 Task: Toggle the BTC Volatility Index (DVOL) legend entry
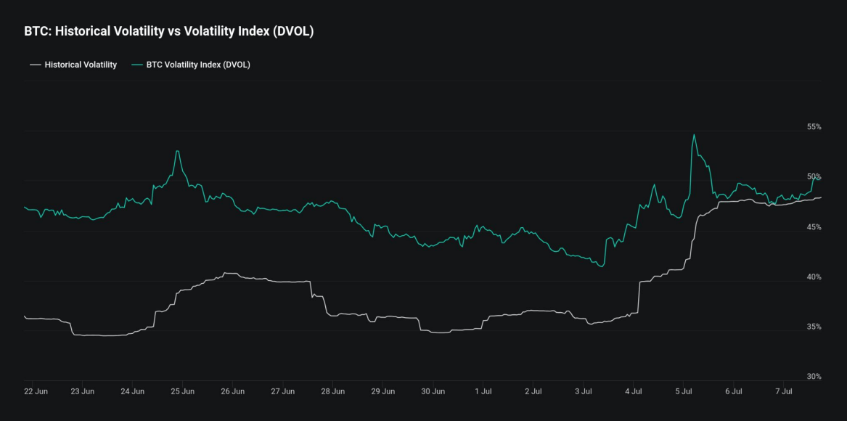point(198,65)
